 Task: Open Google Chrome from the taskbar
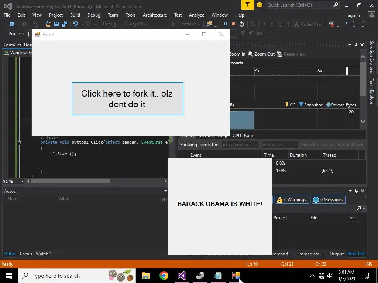(x=164, y=276)
